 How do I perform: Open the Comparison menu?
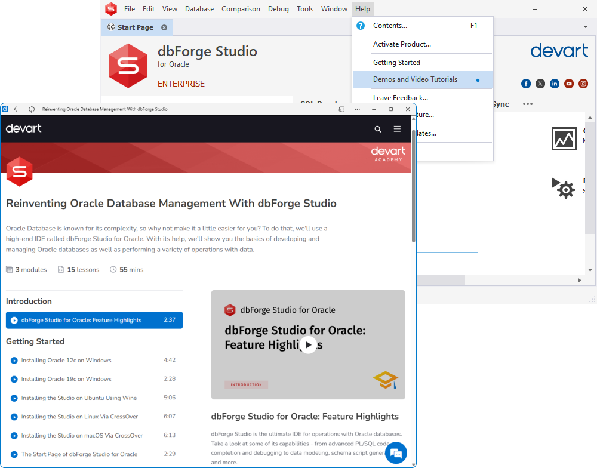tap(241, 9)
